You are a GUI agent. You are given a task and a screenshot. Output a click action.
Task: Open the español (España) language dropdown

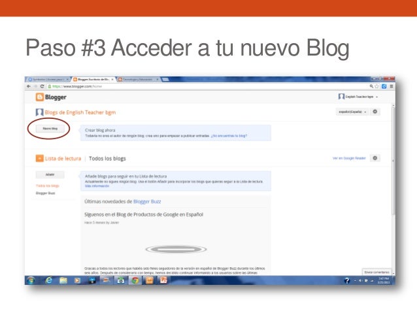tap(352, 112)
